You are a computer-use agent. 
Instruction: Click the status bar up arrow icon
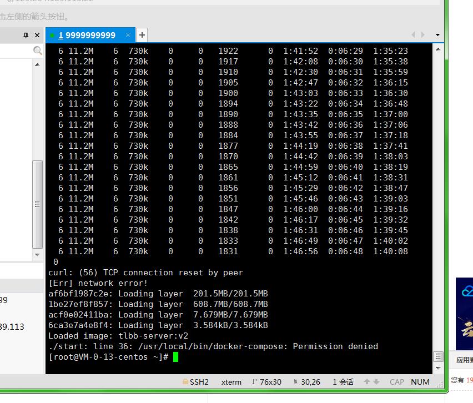tap(367, 382)
